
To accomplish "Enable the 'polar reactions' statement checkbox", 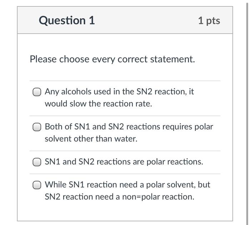I will [37, 162].
